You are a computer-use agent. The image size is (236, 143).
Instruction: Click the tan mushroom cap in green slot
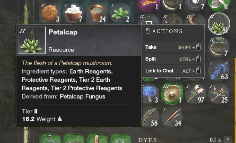point(172,93)
